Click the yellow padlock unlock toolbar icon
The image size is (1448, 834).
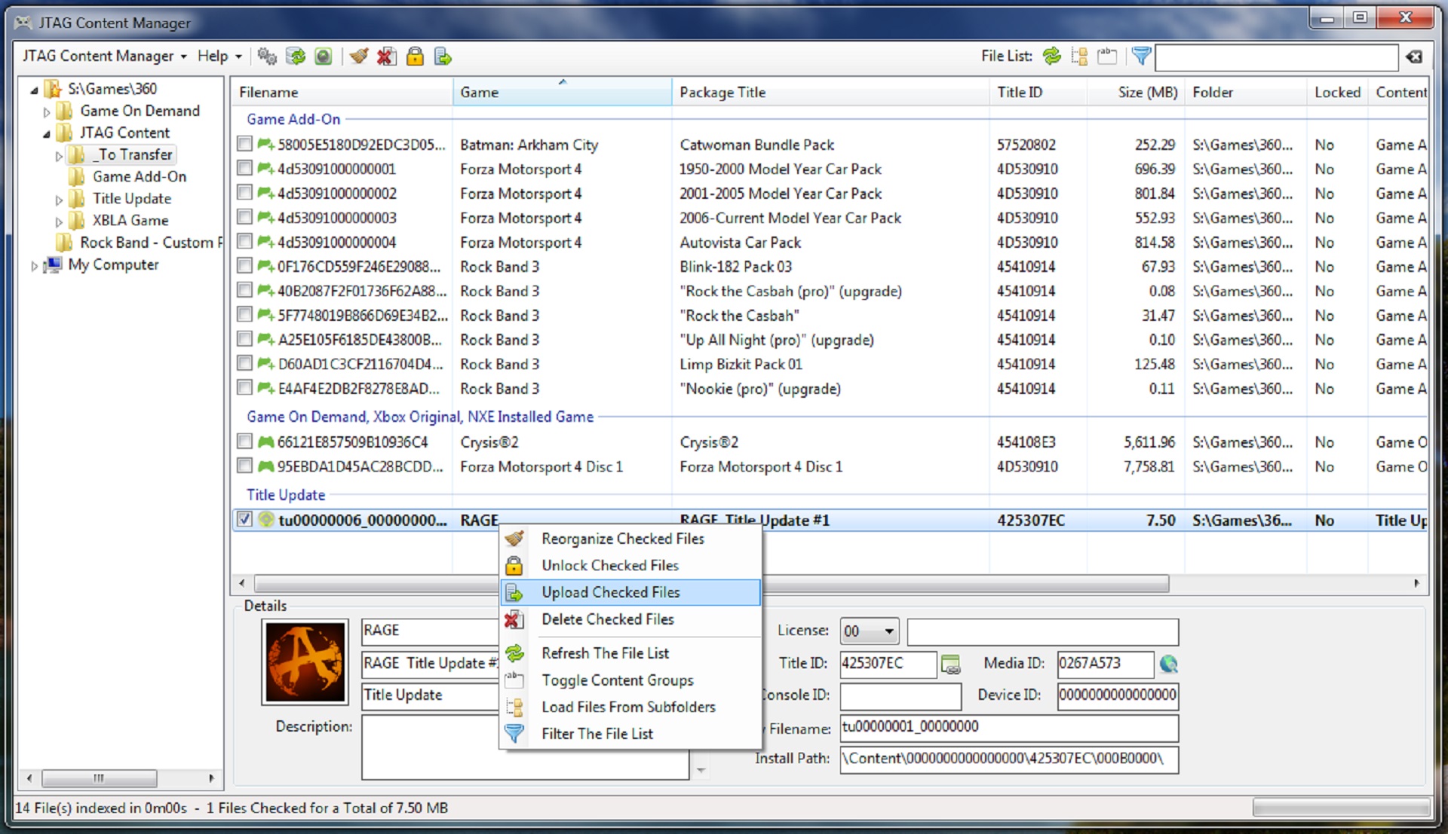point(415,57)
